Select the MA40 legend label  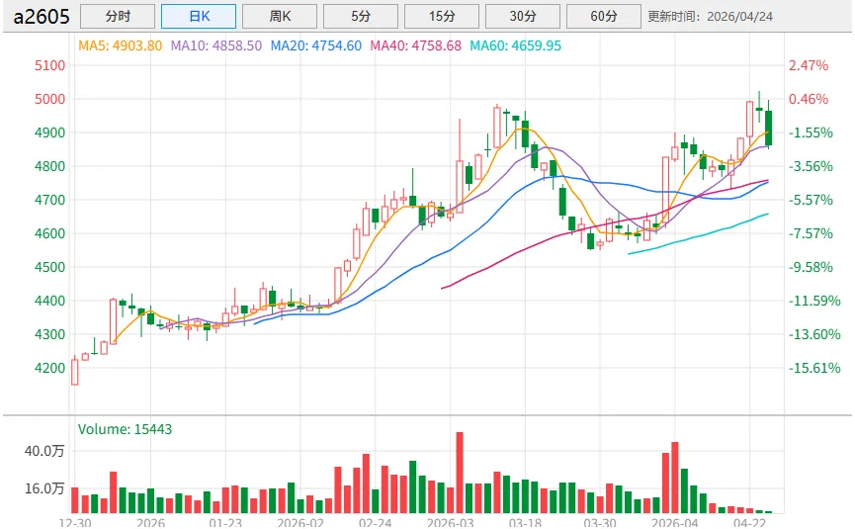(x=415, y=45)
